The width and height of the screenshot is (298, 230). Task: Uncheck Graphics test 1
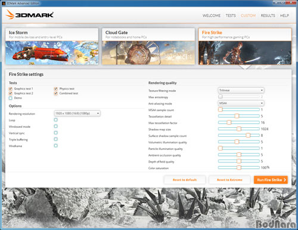point(11,88)
